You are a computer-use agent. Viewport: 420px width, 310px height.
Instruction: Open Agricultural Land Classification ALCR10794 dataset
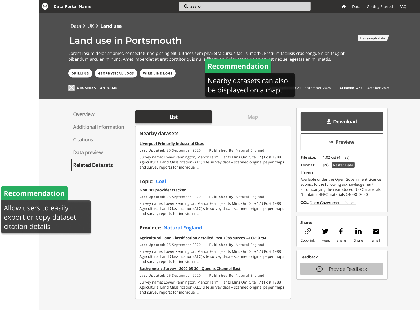click(203, 238)
